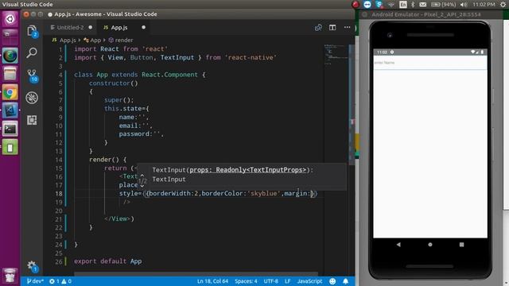Open the Manage gear in activity bar
Screen dimensions: 509x286
tap(32, 266)
